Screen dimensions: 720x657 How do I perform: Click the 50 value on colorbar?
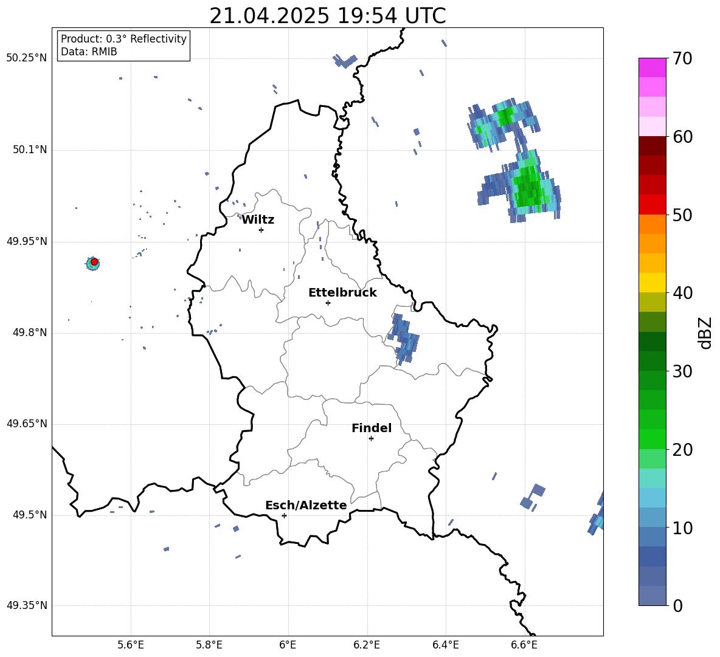(x=682, y=215)
